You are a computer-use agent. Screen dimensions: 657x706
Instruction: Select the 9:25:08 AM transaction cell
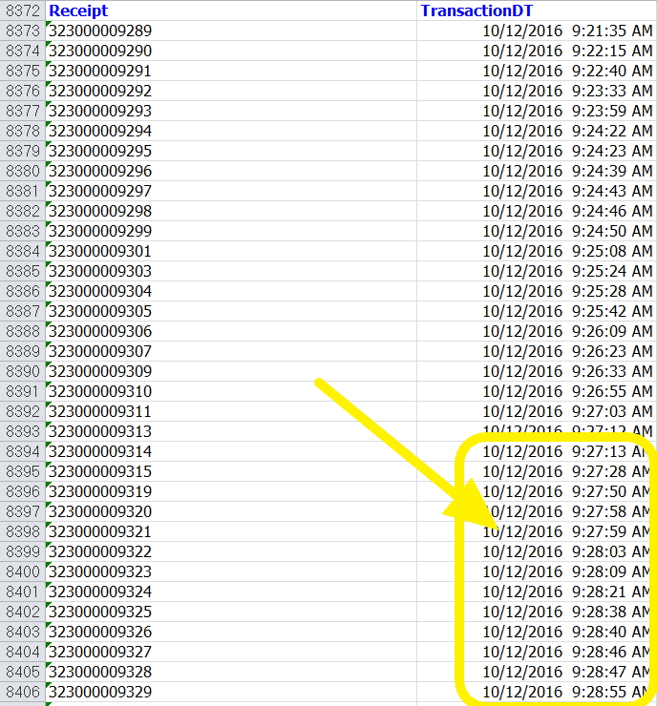(x=537, y=251)
